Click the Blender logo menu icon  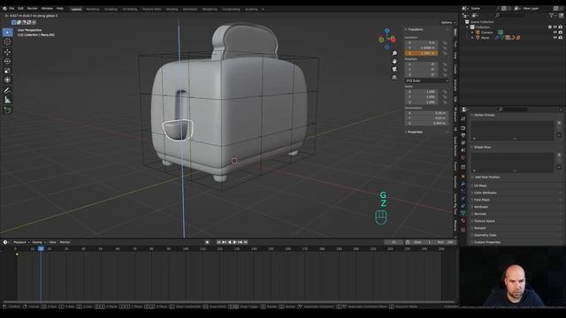[x=4, y=8]
